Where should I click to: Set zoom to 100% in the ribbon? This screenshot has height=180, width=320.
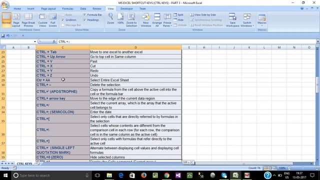(120, 19)
